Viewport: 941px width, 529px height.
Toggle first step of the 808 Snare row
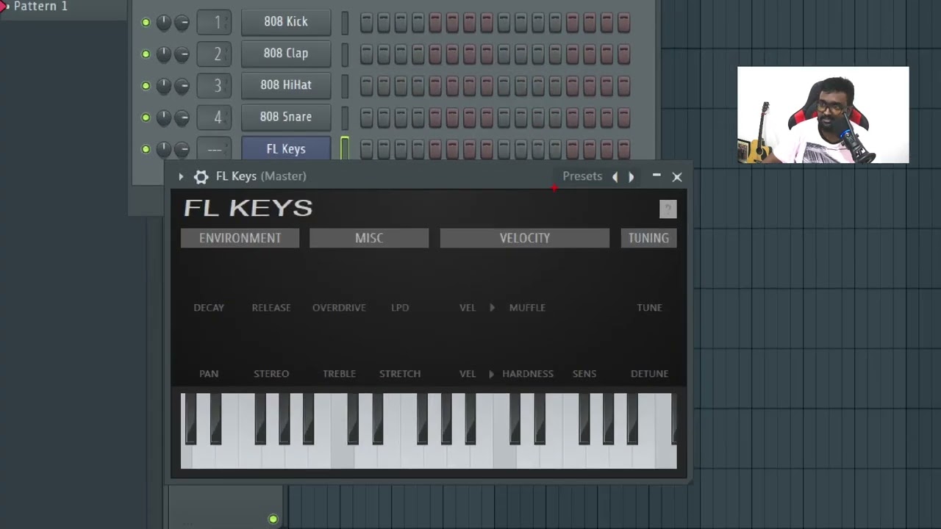(366, 117)
